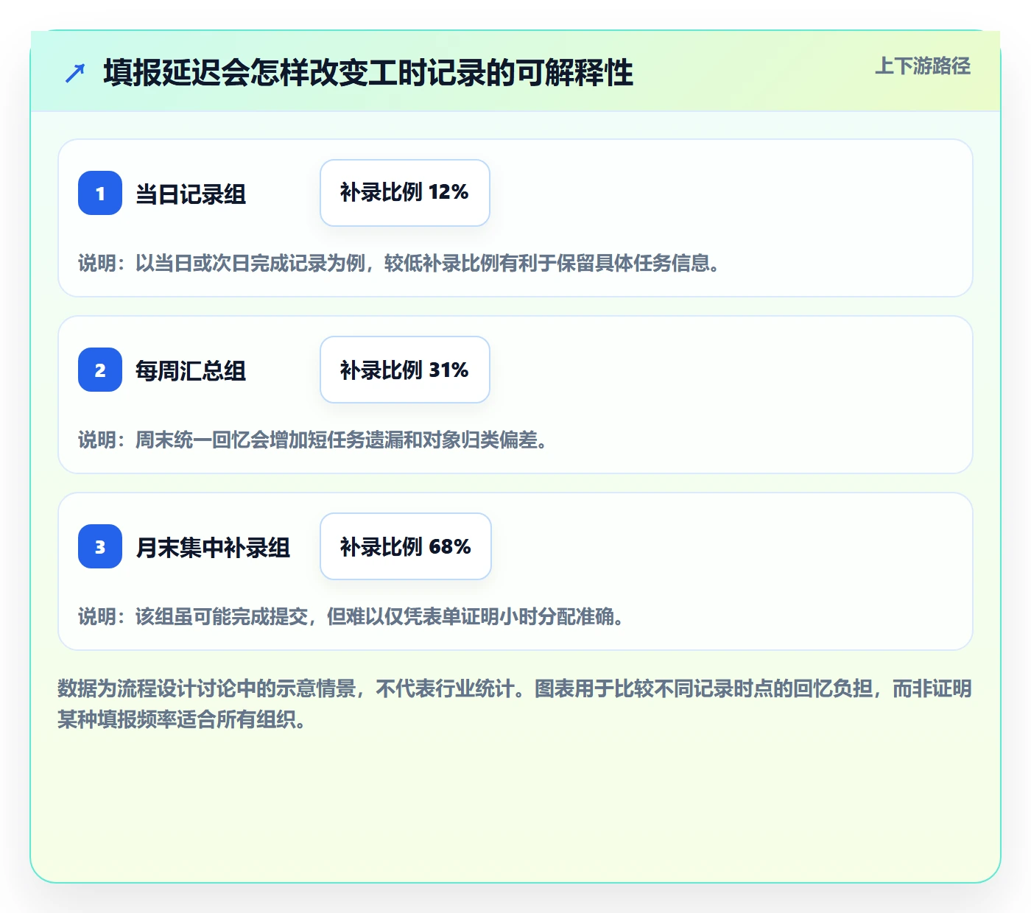This screenshot has width=1031, height=913.
Task: Click the number 3 step badge
Action: coord(100,546)
